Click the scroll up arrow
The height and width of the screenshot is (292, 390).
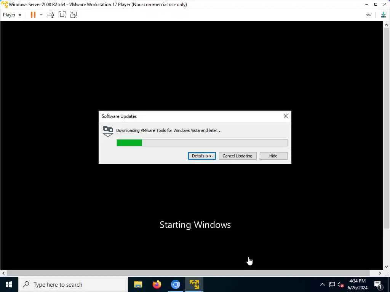tap(386, 25)
